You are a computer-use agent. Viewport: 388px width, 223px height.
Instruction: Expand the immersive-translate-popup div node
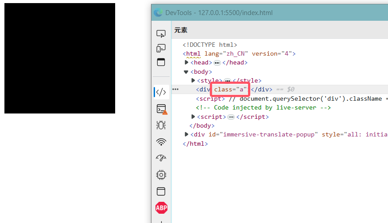(x=186, y=134)
